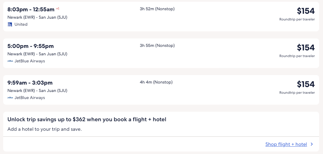Click Add a hotel to your trip text
The height and width of the screenshot is (154, 323).
point(45,129)
